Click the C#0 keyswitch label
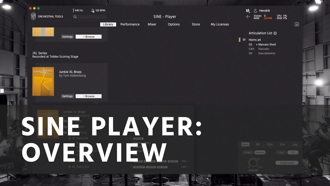The image size is (330, 186). click(251, 49)
